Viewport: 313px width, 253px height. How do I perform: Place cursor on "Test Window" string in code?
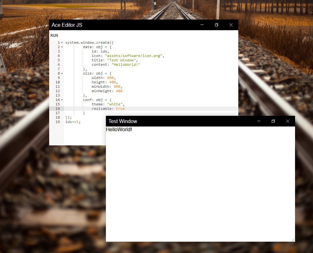click(122, 60)
